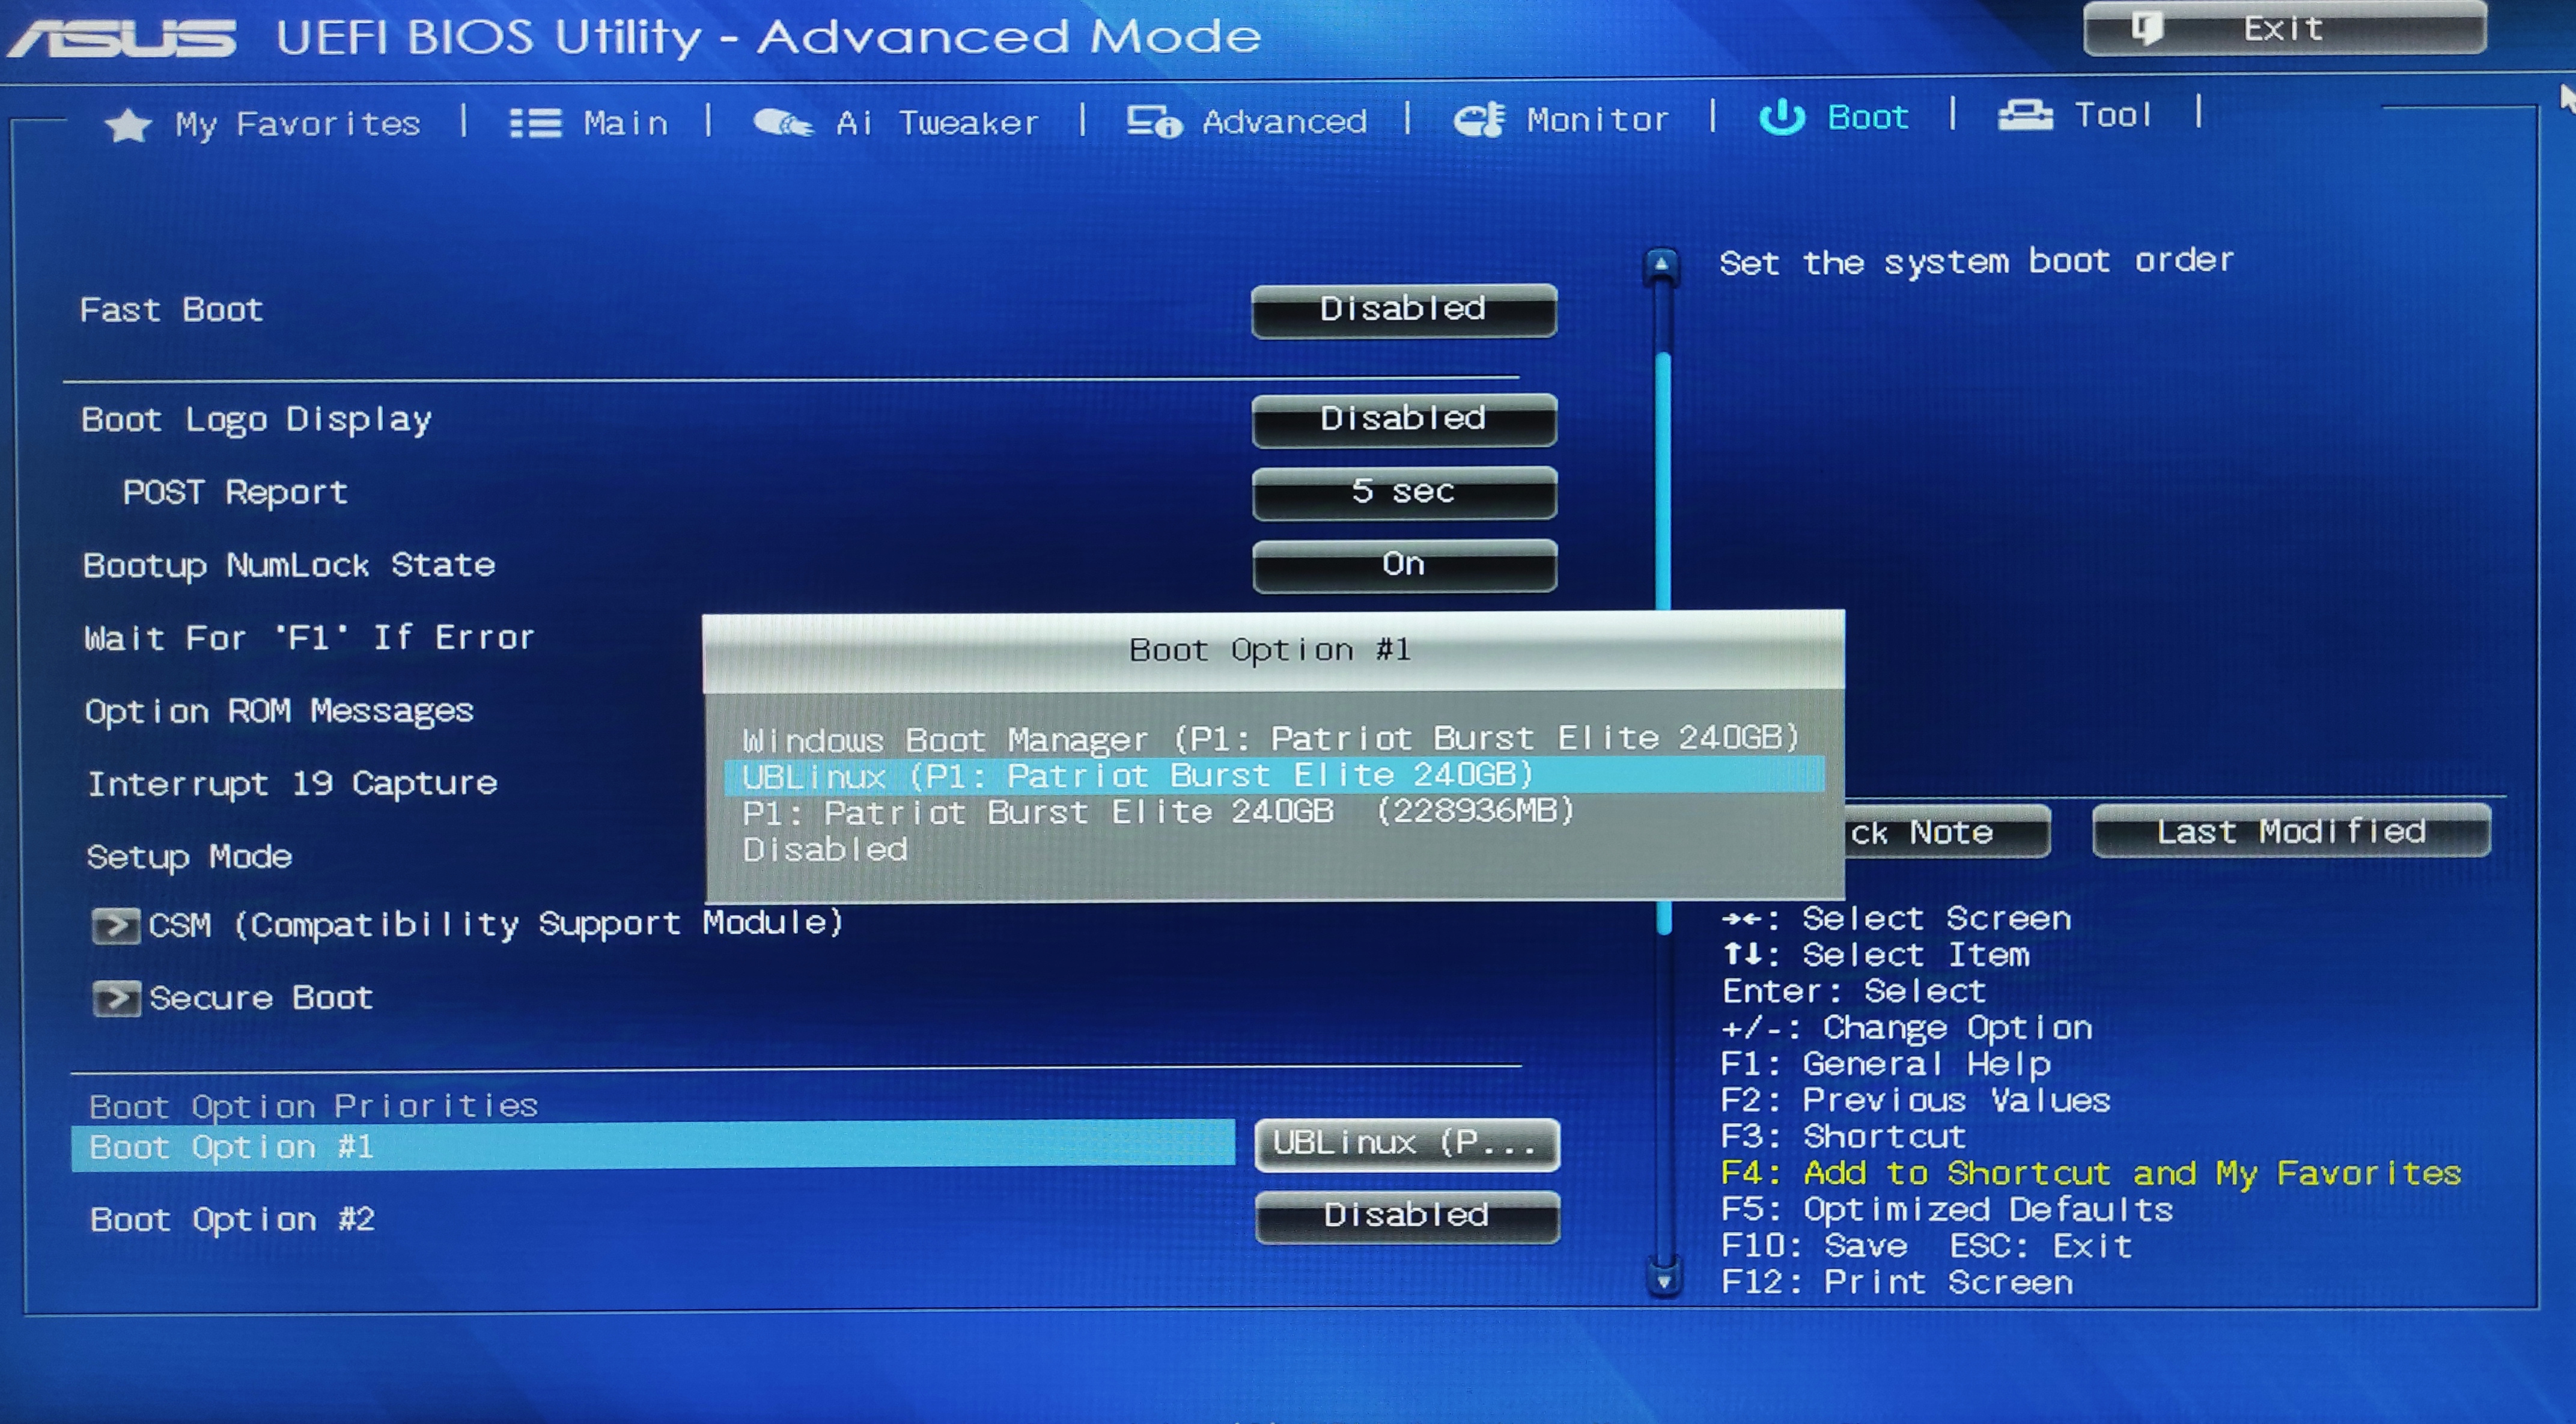Select Windows Boot Manager in popup list

1271,739
